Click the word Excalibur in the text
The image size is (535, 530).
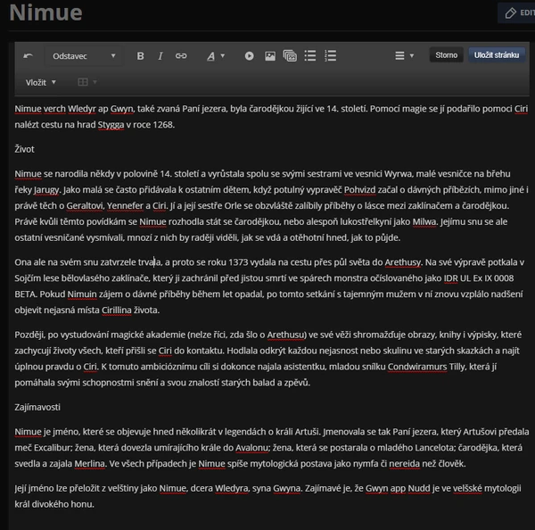tap(53, 448)
